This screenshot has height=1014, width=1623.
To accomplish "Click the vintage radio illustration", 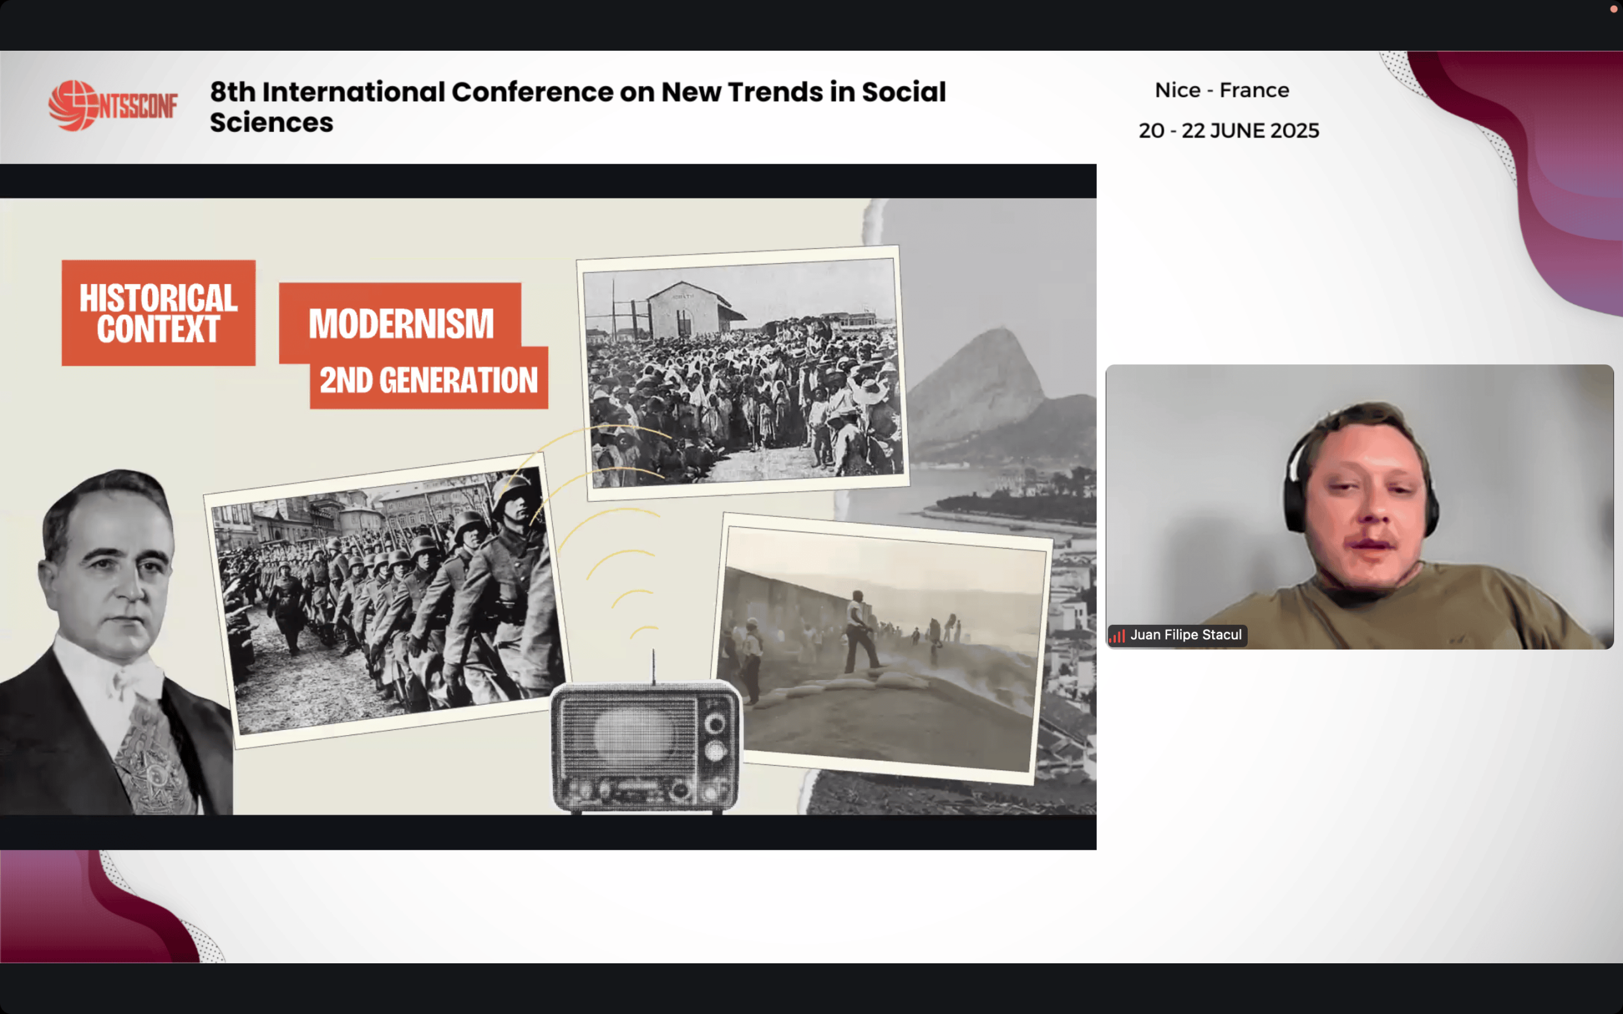I will (x=646, y=747).
